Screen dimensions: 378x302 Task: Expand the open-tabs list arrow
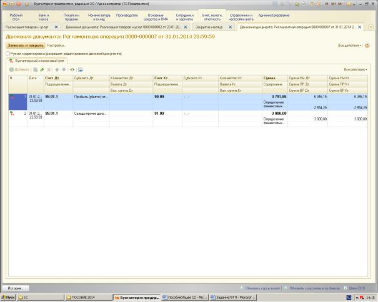click(371, 27)
